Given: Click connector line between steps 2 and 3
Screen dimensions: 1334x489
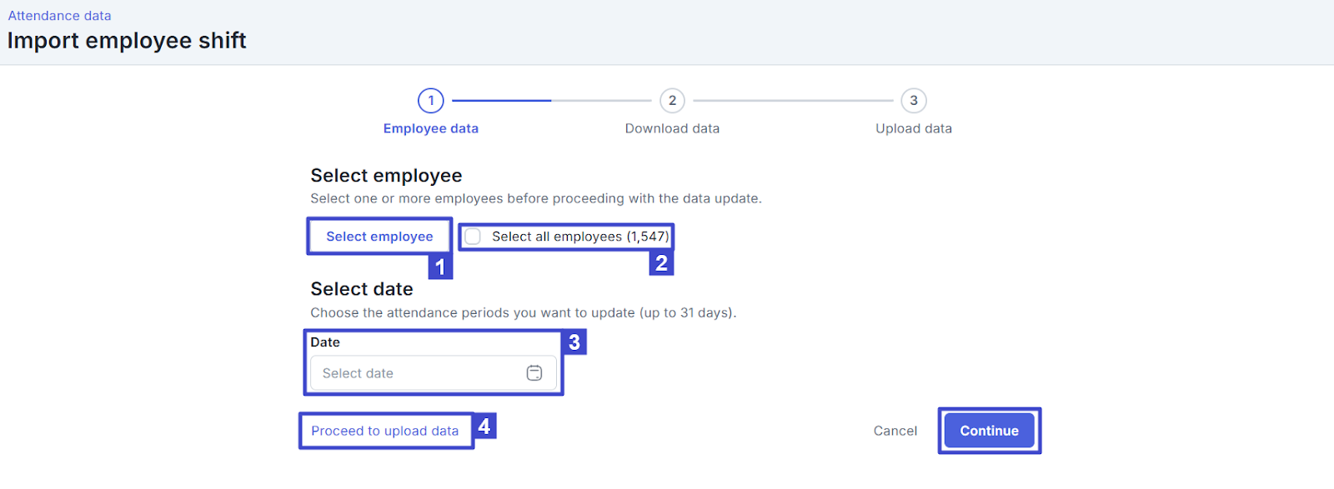Looking at the screenshot, I should click(x=793, y=101).
